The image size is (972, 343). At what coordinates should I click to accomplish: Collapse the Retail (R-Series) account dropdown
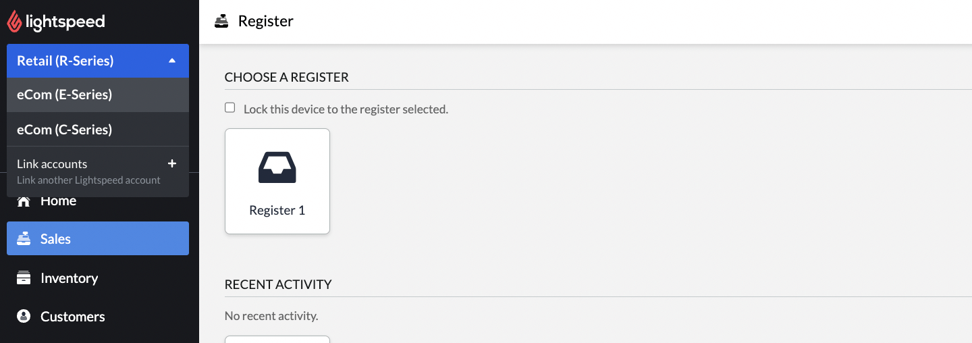[98, 61]
